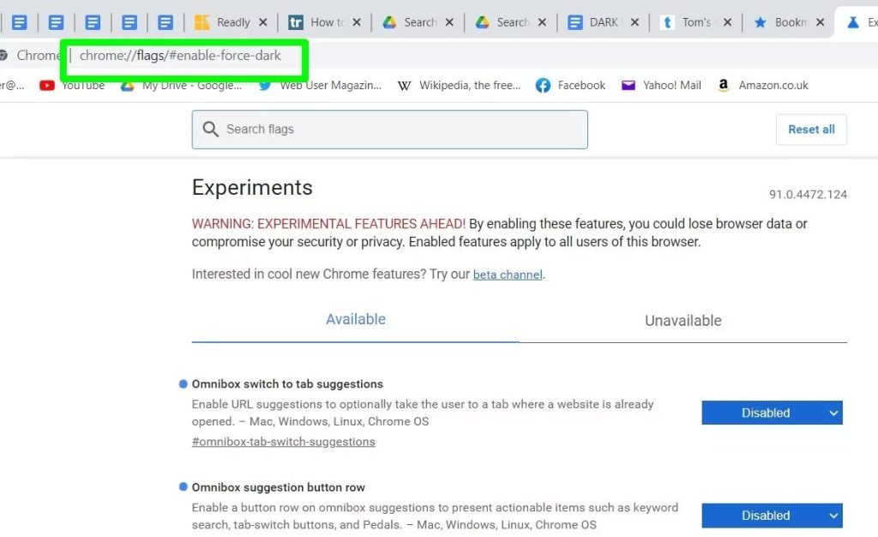Close the 'How to' tab
Screen dimensions: 878x537
tap(357, 22)
